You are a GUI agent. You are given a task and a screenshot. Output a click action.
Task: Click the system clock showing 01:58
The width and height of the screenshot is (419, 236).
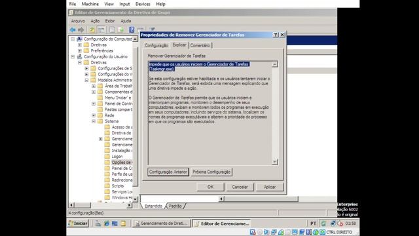[x=351, y=223]
